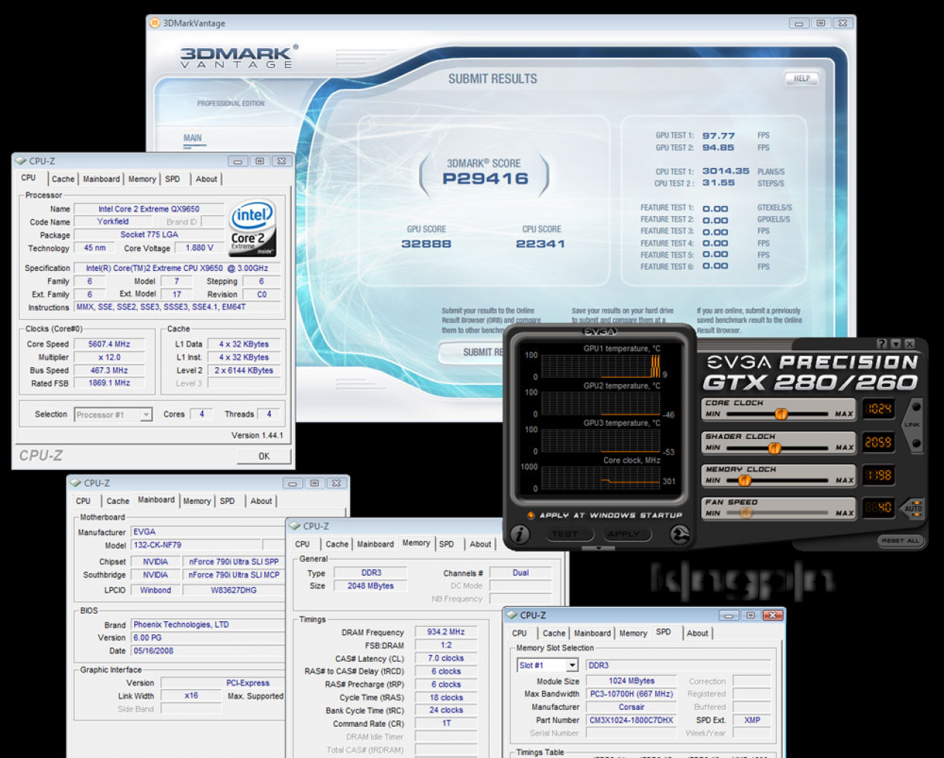Select About tab in SPD CPU-Z window
This screenshot has width=944, height=758.
(697, 633)
